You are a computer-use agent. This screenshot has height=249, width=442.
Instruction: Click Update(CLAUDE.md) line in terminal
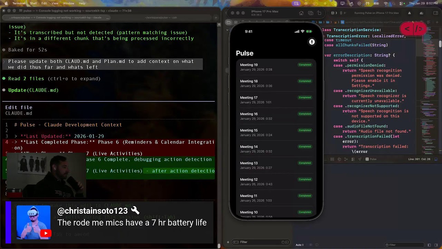coord(33,90)
